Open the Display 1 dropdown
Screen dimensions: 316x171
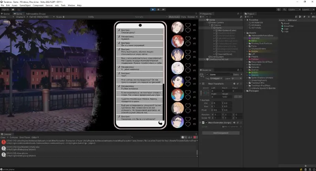coord(22,17)
